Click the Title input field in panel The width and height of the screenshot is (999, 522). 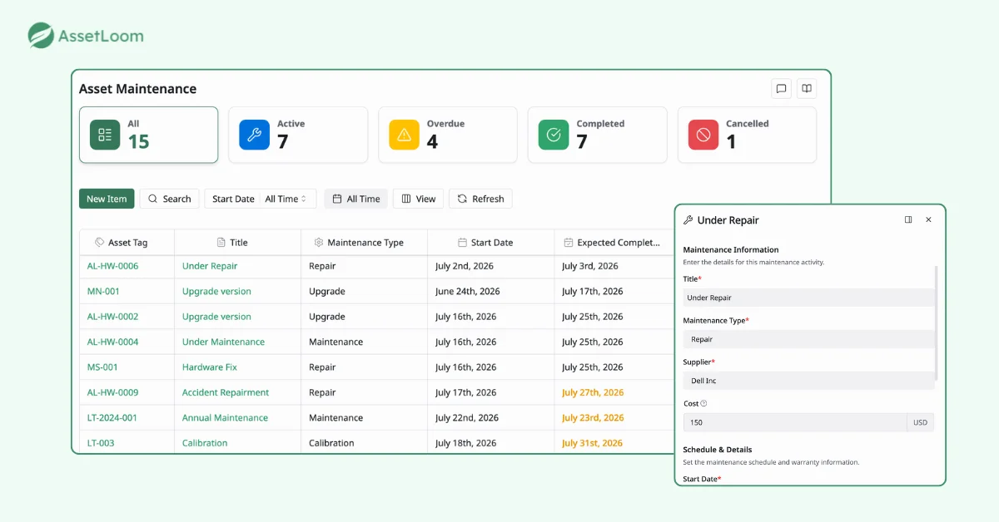pos(808,298)
